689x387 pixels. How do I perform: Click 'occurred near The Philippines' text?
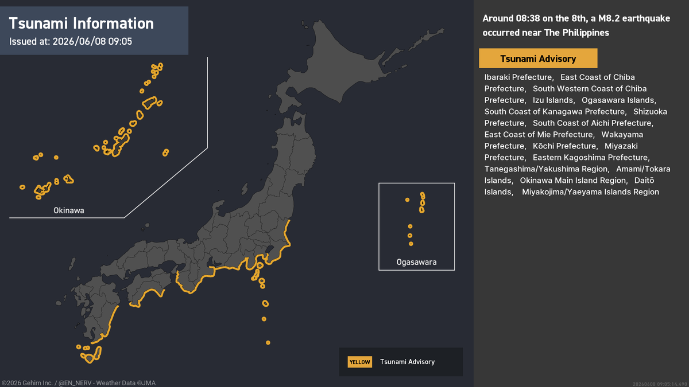coord(546,33)
